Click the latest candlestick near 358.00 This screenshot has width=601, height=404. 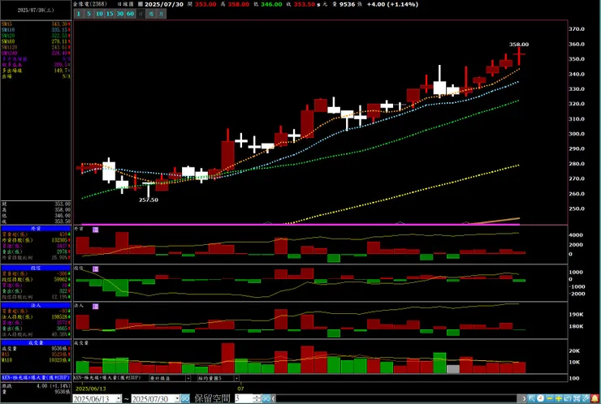point(519,55)
